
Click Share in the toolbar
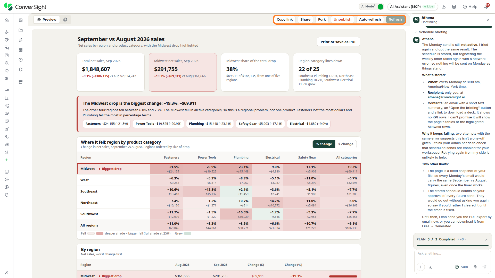pos(305,20)
